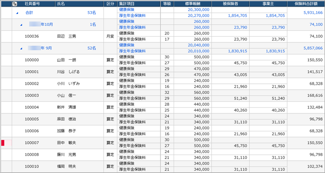Select name 山田 一朗
This screenshot has width=325, height=173.
[x=67, y=60]
